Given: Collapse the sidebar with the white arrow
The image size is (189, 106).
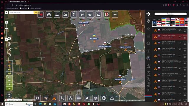Looking at the screenshot, I should click(148, 14).
